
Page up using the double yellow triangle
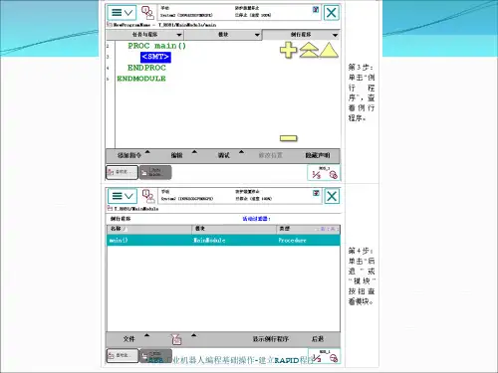pos(309,51)
